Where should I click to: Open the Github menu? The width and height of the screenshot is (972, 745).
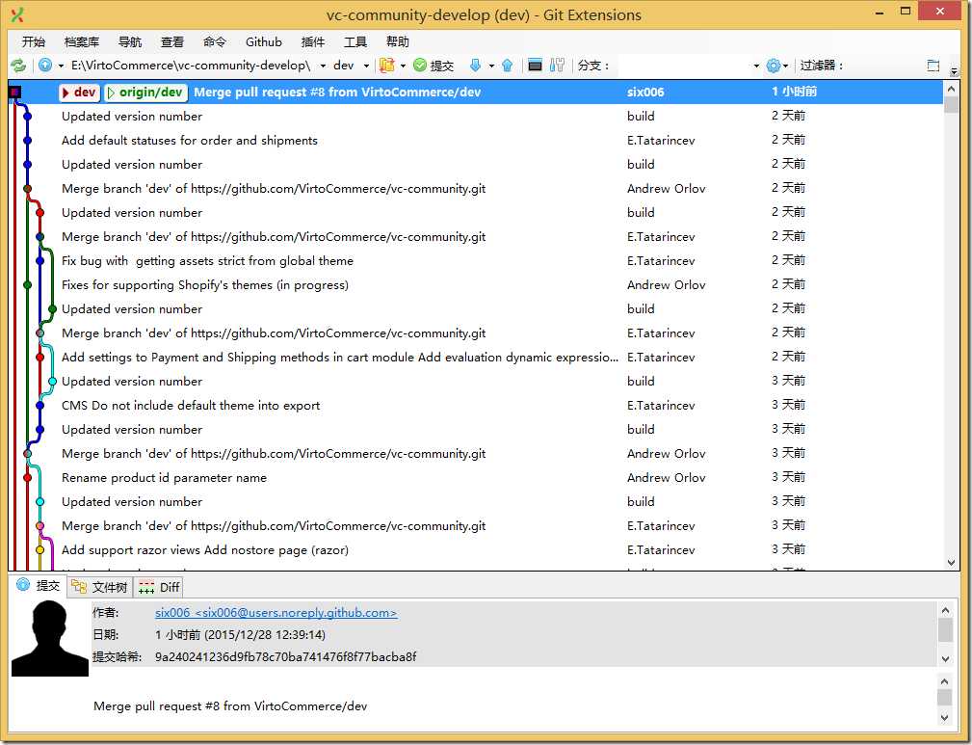(263, 41)
